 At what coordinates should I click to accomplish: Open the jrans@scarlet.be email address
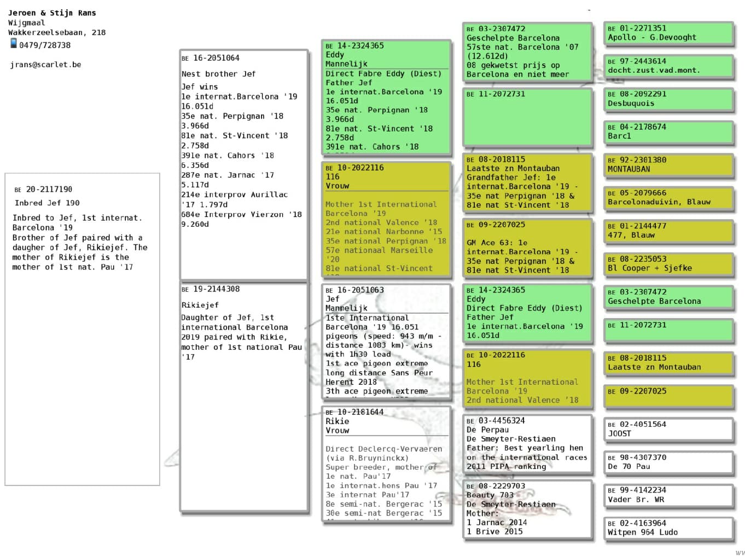pyautogui.click(x=45, y=64)
